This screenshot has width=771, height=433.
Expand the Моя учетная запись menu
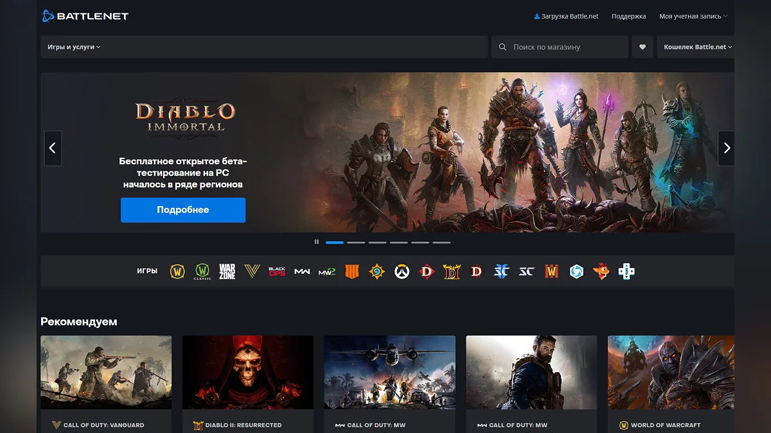(x=693, y=16)
